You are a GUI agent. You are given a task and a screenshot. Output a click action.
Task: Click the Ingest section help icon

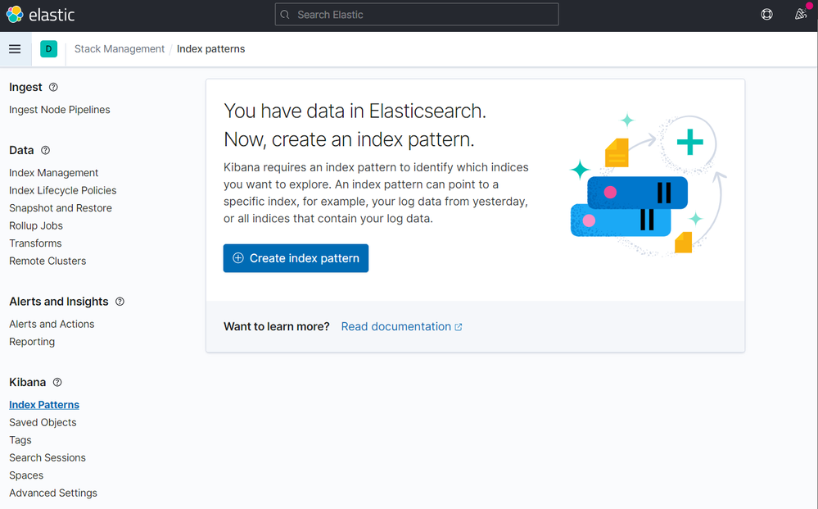53,87
